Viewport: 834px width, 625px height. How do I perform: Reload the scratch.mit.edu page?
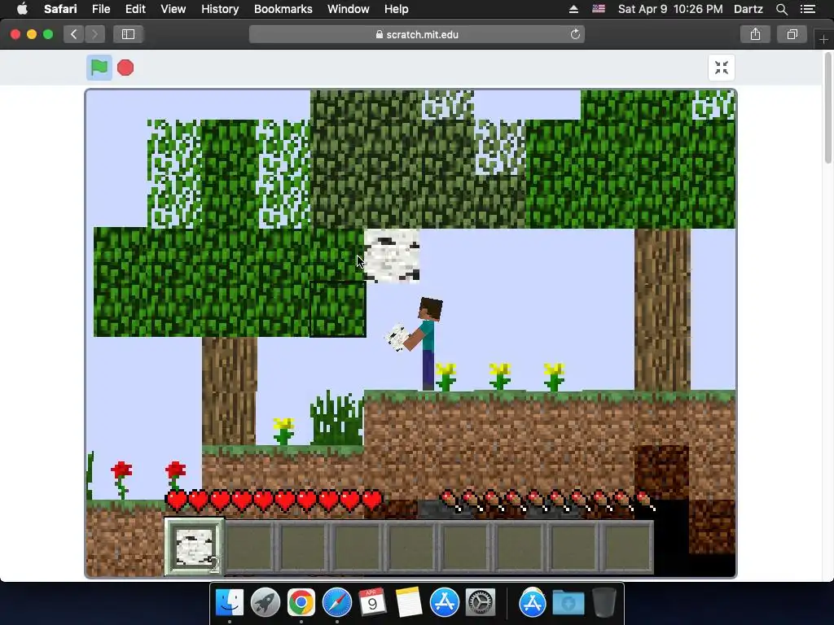pyautogui.click(x=575, y=34)
